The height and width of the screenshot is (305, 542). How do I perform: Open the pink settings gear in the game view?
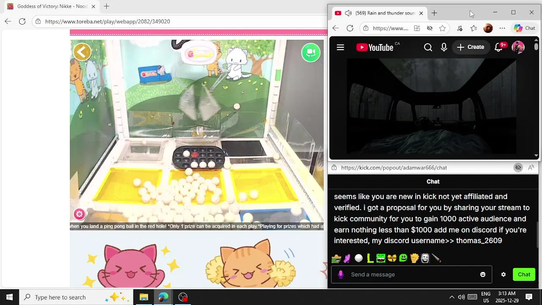(79, 214)
